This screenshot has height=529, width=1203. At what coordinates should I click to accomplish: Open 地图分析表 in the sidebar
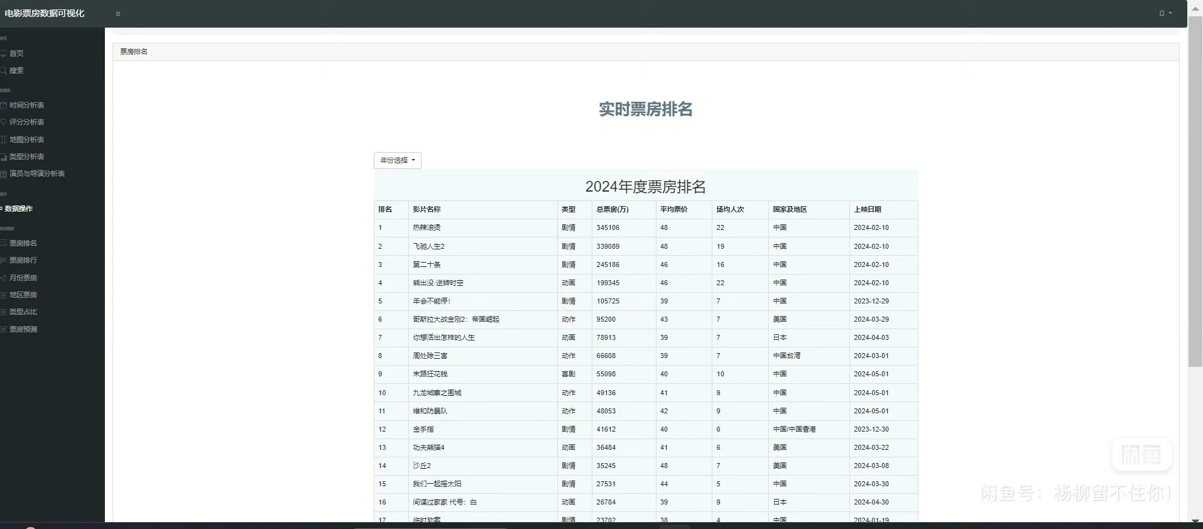pyautogui.click(x=26, y=140)
